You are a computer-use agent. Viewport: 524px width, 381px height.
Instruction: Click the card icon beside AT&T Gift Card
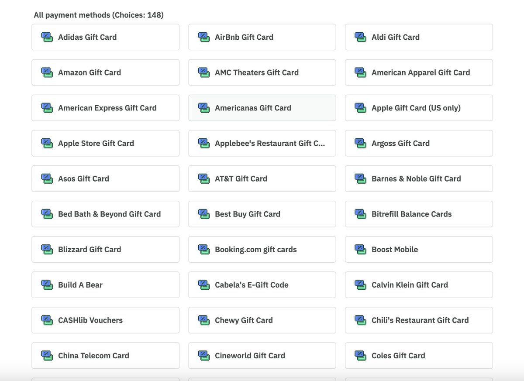tap(203, 178)
